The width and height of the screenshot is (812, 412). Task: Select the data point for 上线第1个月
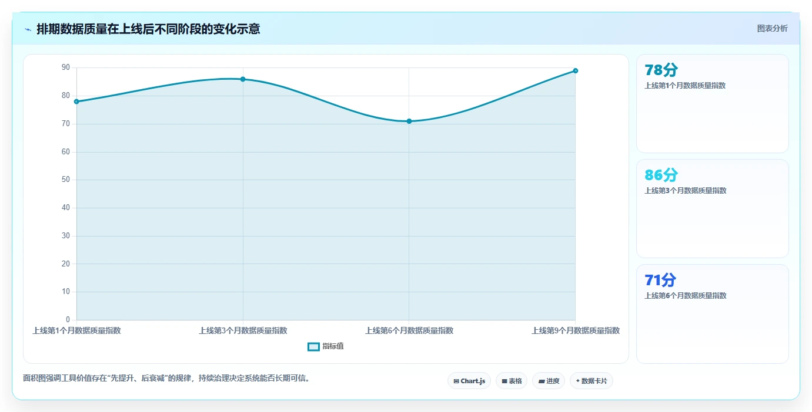pos(76,102)
